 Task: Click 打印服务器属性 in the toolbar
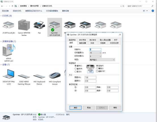[52, 11]
